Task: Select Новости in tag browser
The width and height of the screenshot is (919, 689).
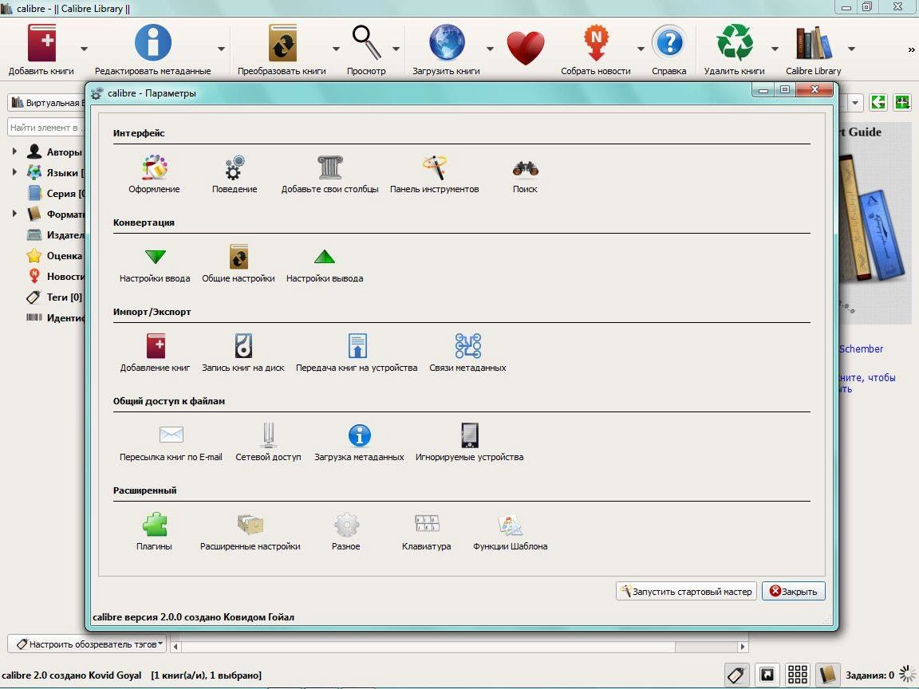Action: coord(54,277)
